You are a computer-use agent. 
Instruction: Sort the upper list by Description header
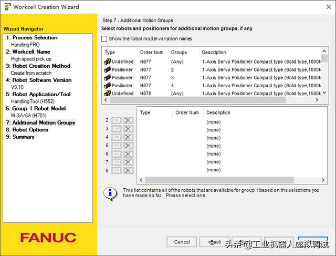260,53
